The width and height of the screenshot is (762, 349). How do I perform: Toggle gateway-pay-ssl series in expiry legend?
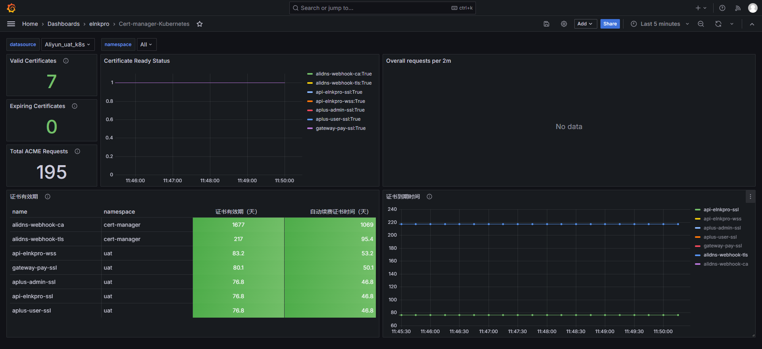(722, 246)
